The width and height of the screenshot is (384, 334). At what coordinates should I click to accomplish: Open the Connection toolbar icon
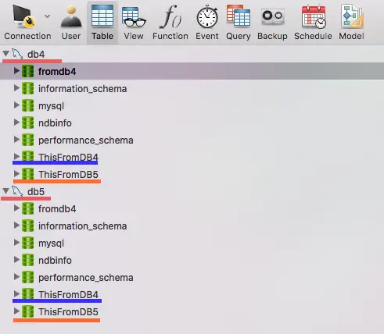pyautogui.click(x=24, y=17)
